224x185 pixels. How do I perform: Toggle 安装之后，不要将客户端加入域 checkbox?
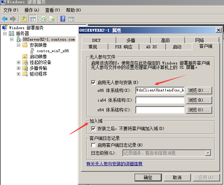[x=93, y=128]
